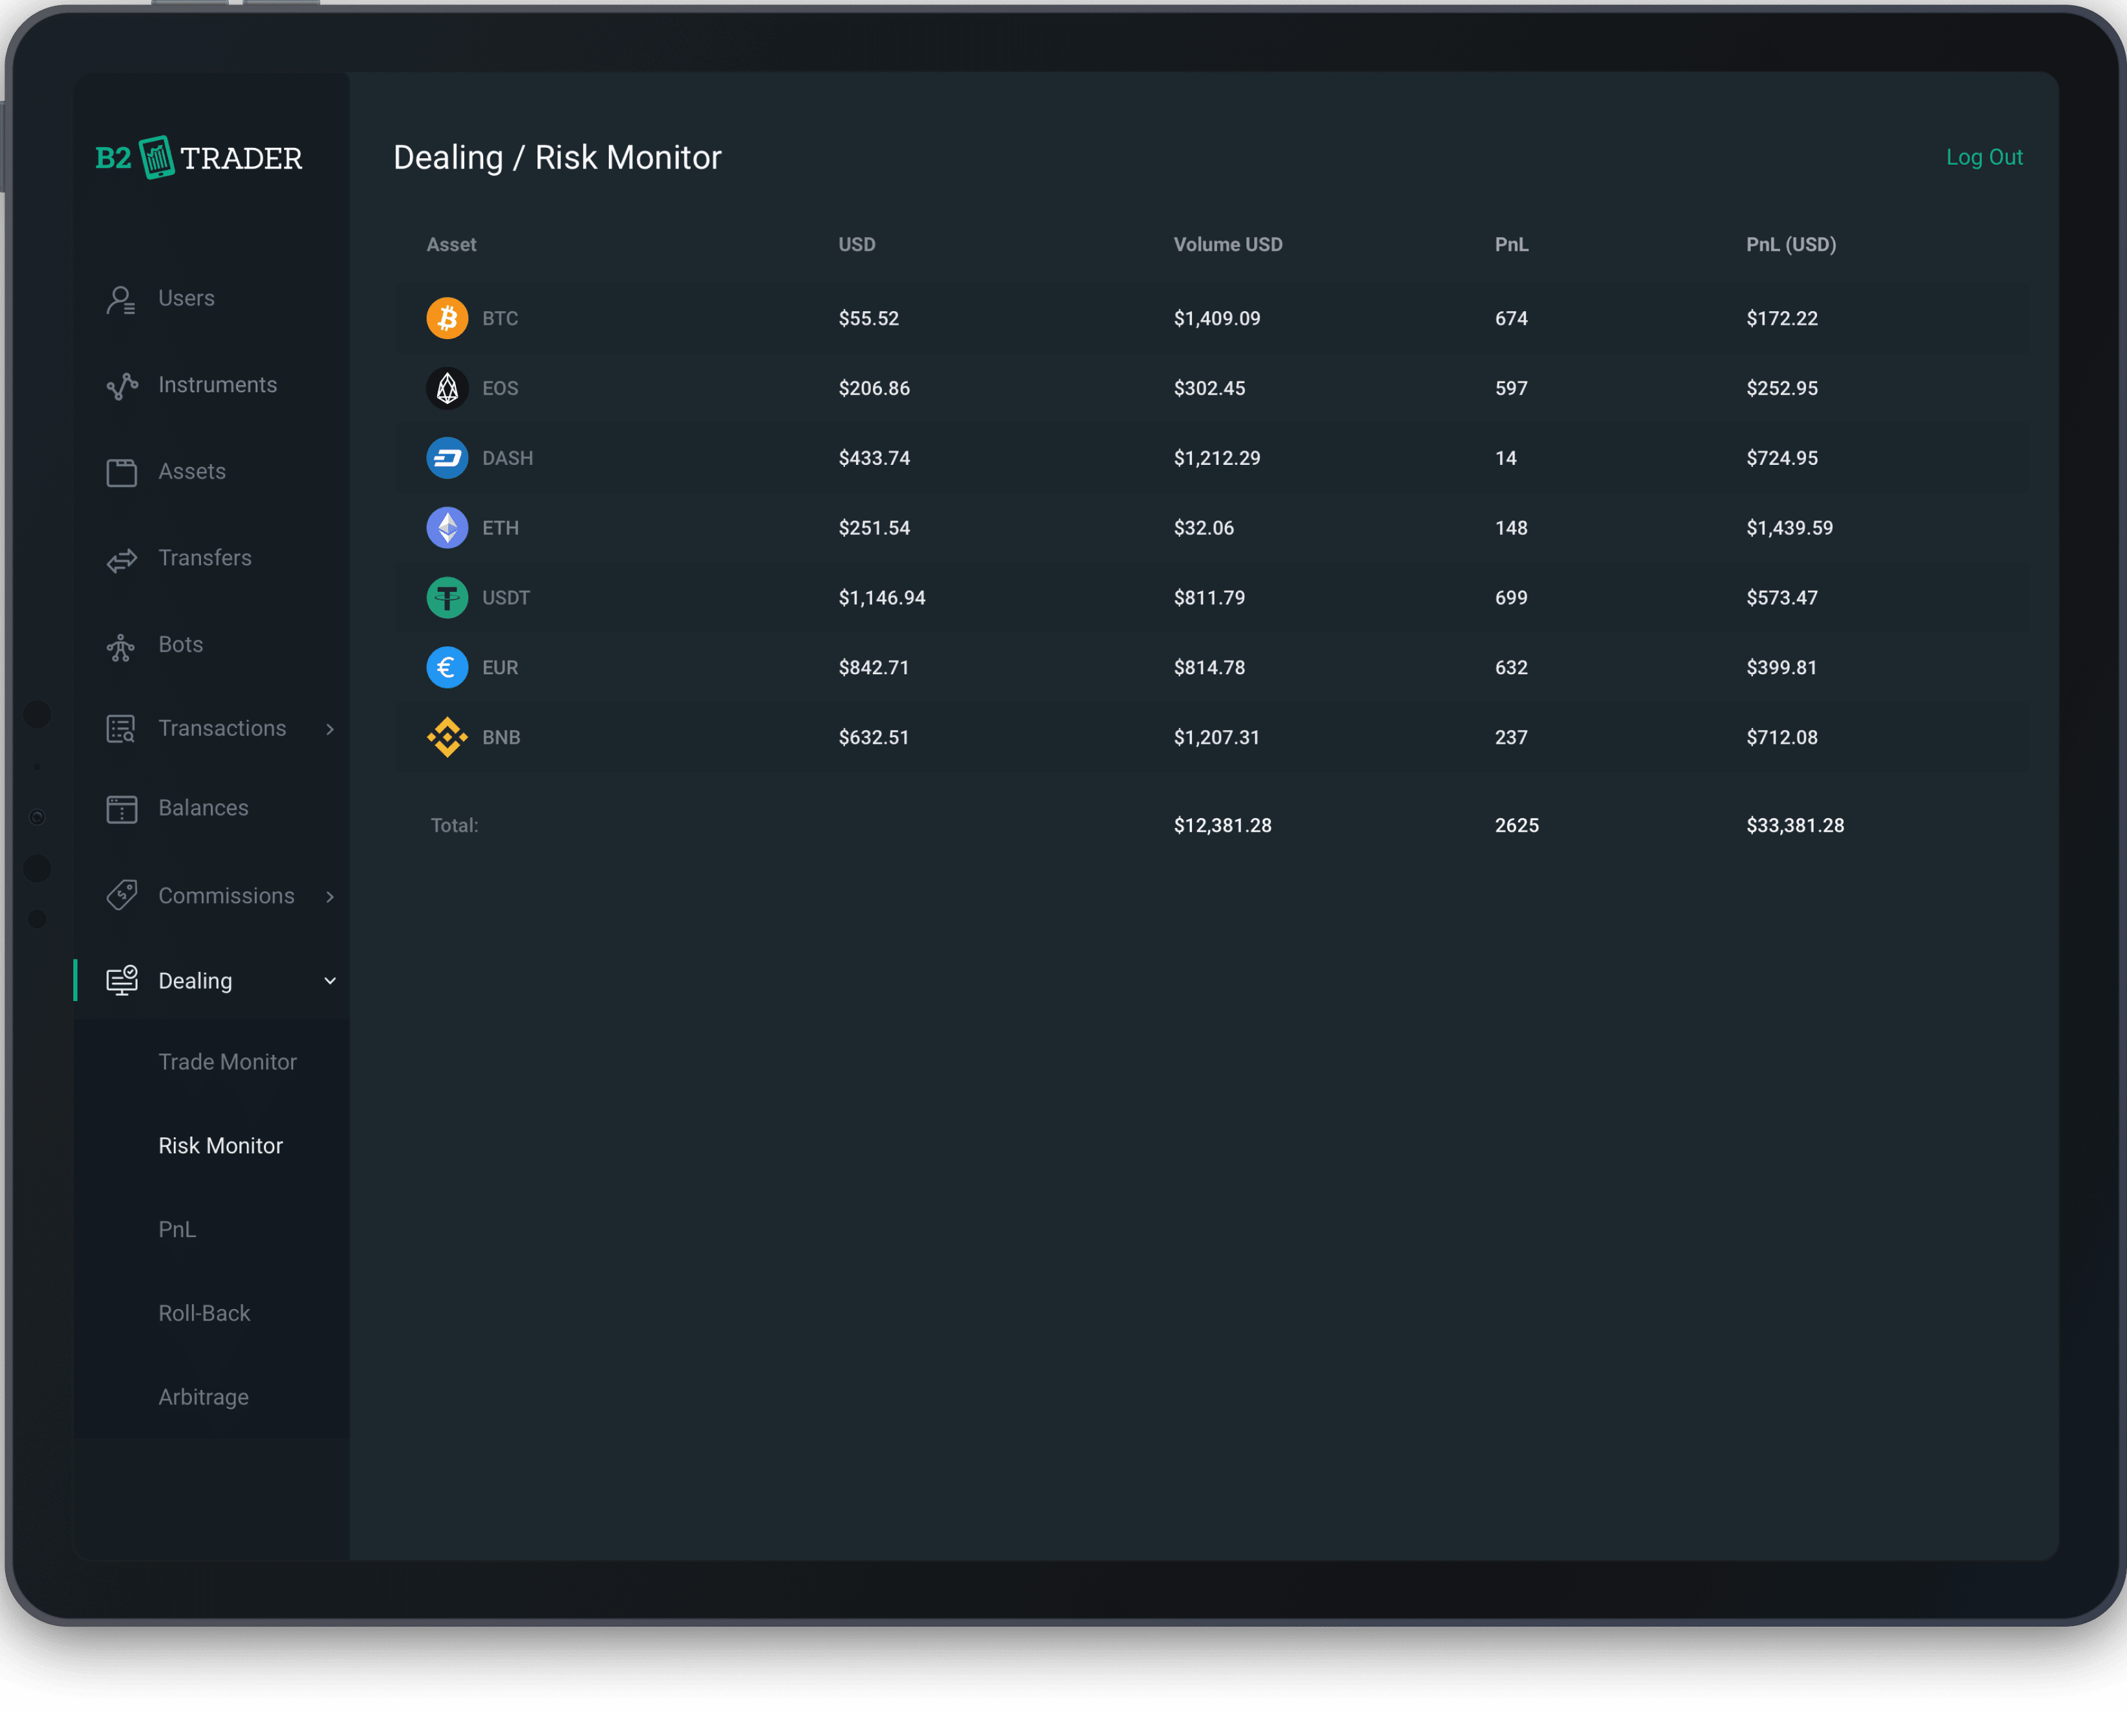The height and width of the screenshot is (1711, 2127).
Task: Click the 237 PnL value
Action: (x=1510, y=738)
